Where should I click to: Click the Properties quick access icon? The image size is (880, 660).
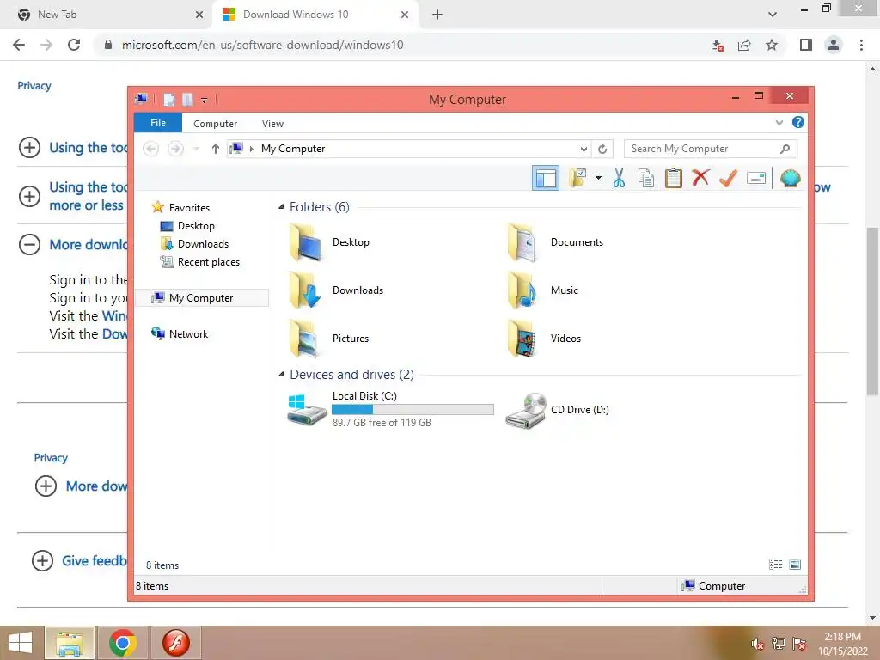(x=168, y=100)
